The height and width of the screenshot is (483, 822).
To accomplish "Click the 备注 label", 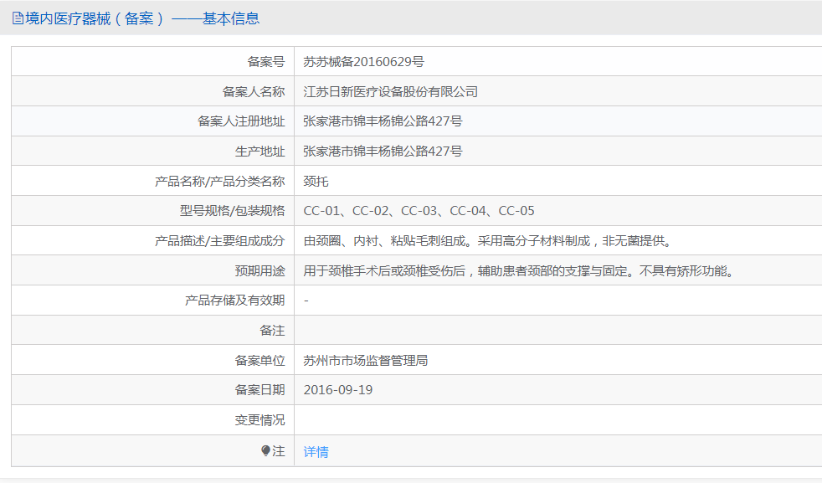I will [x=273, y=331].
